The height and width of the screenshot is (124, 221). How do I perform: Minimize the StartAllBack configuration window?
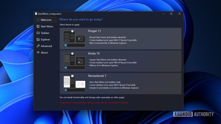(x=163, y=14)
